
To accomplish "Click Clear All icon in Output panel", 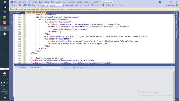I will click(x=74, y=68).
